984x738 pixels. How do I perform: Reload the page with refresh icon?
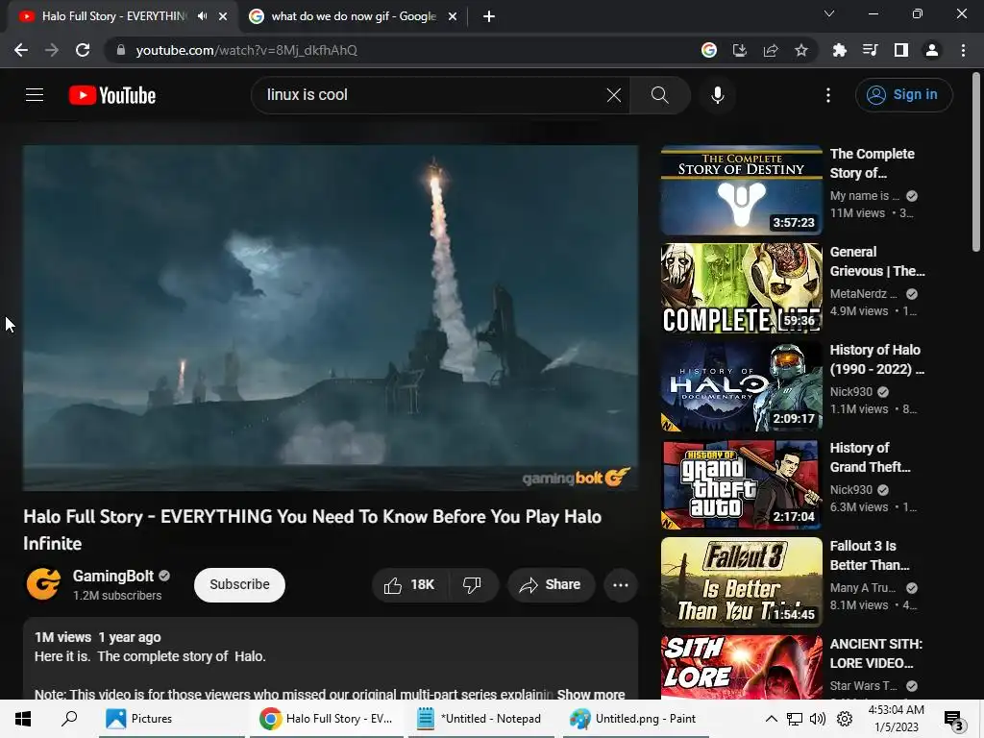click(83, 50)
